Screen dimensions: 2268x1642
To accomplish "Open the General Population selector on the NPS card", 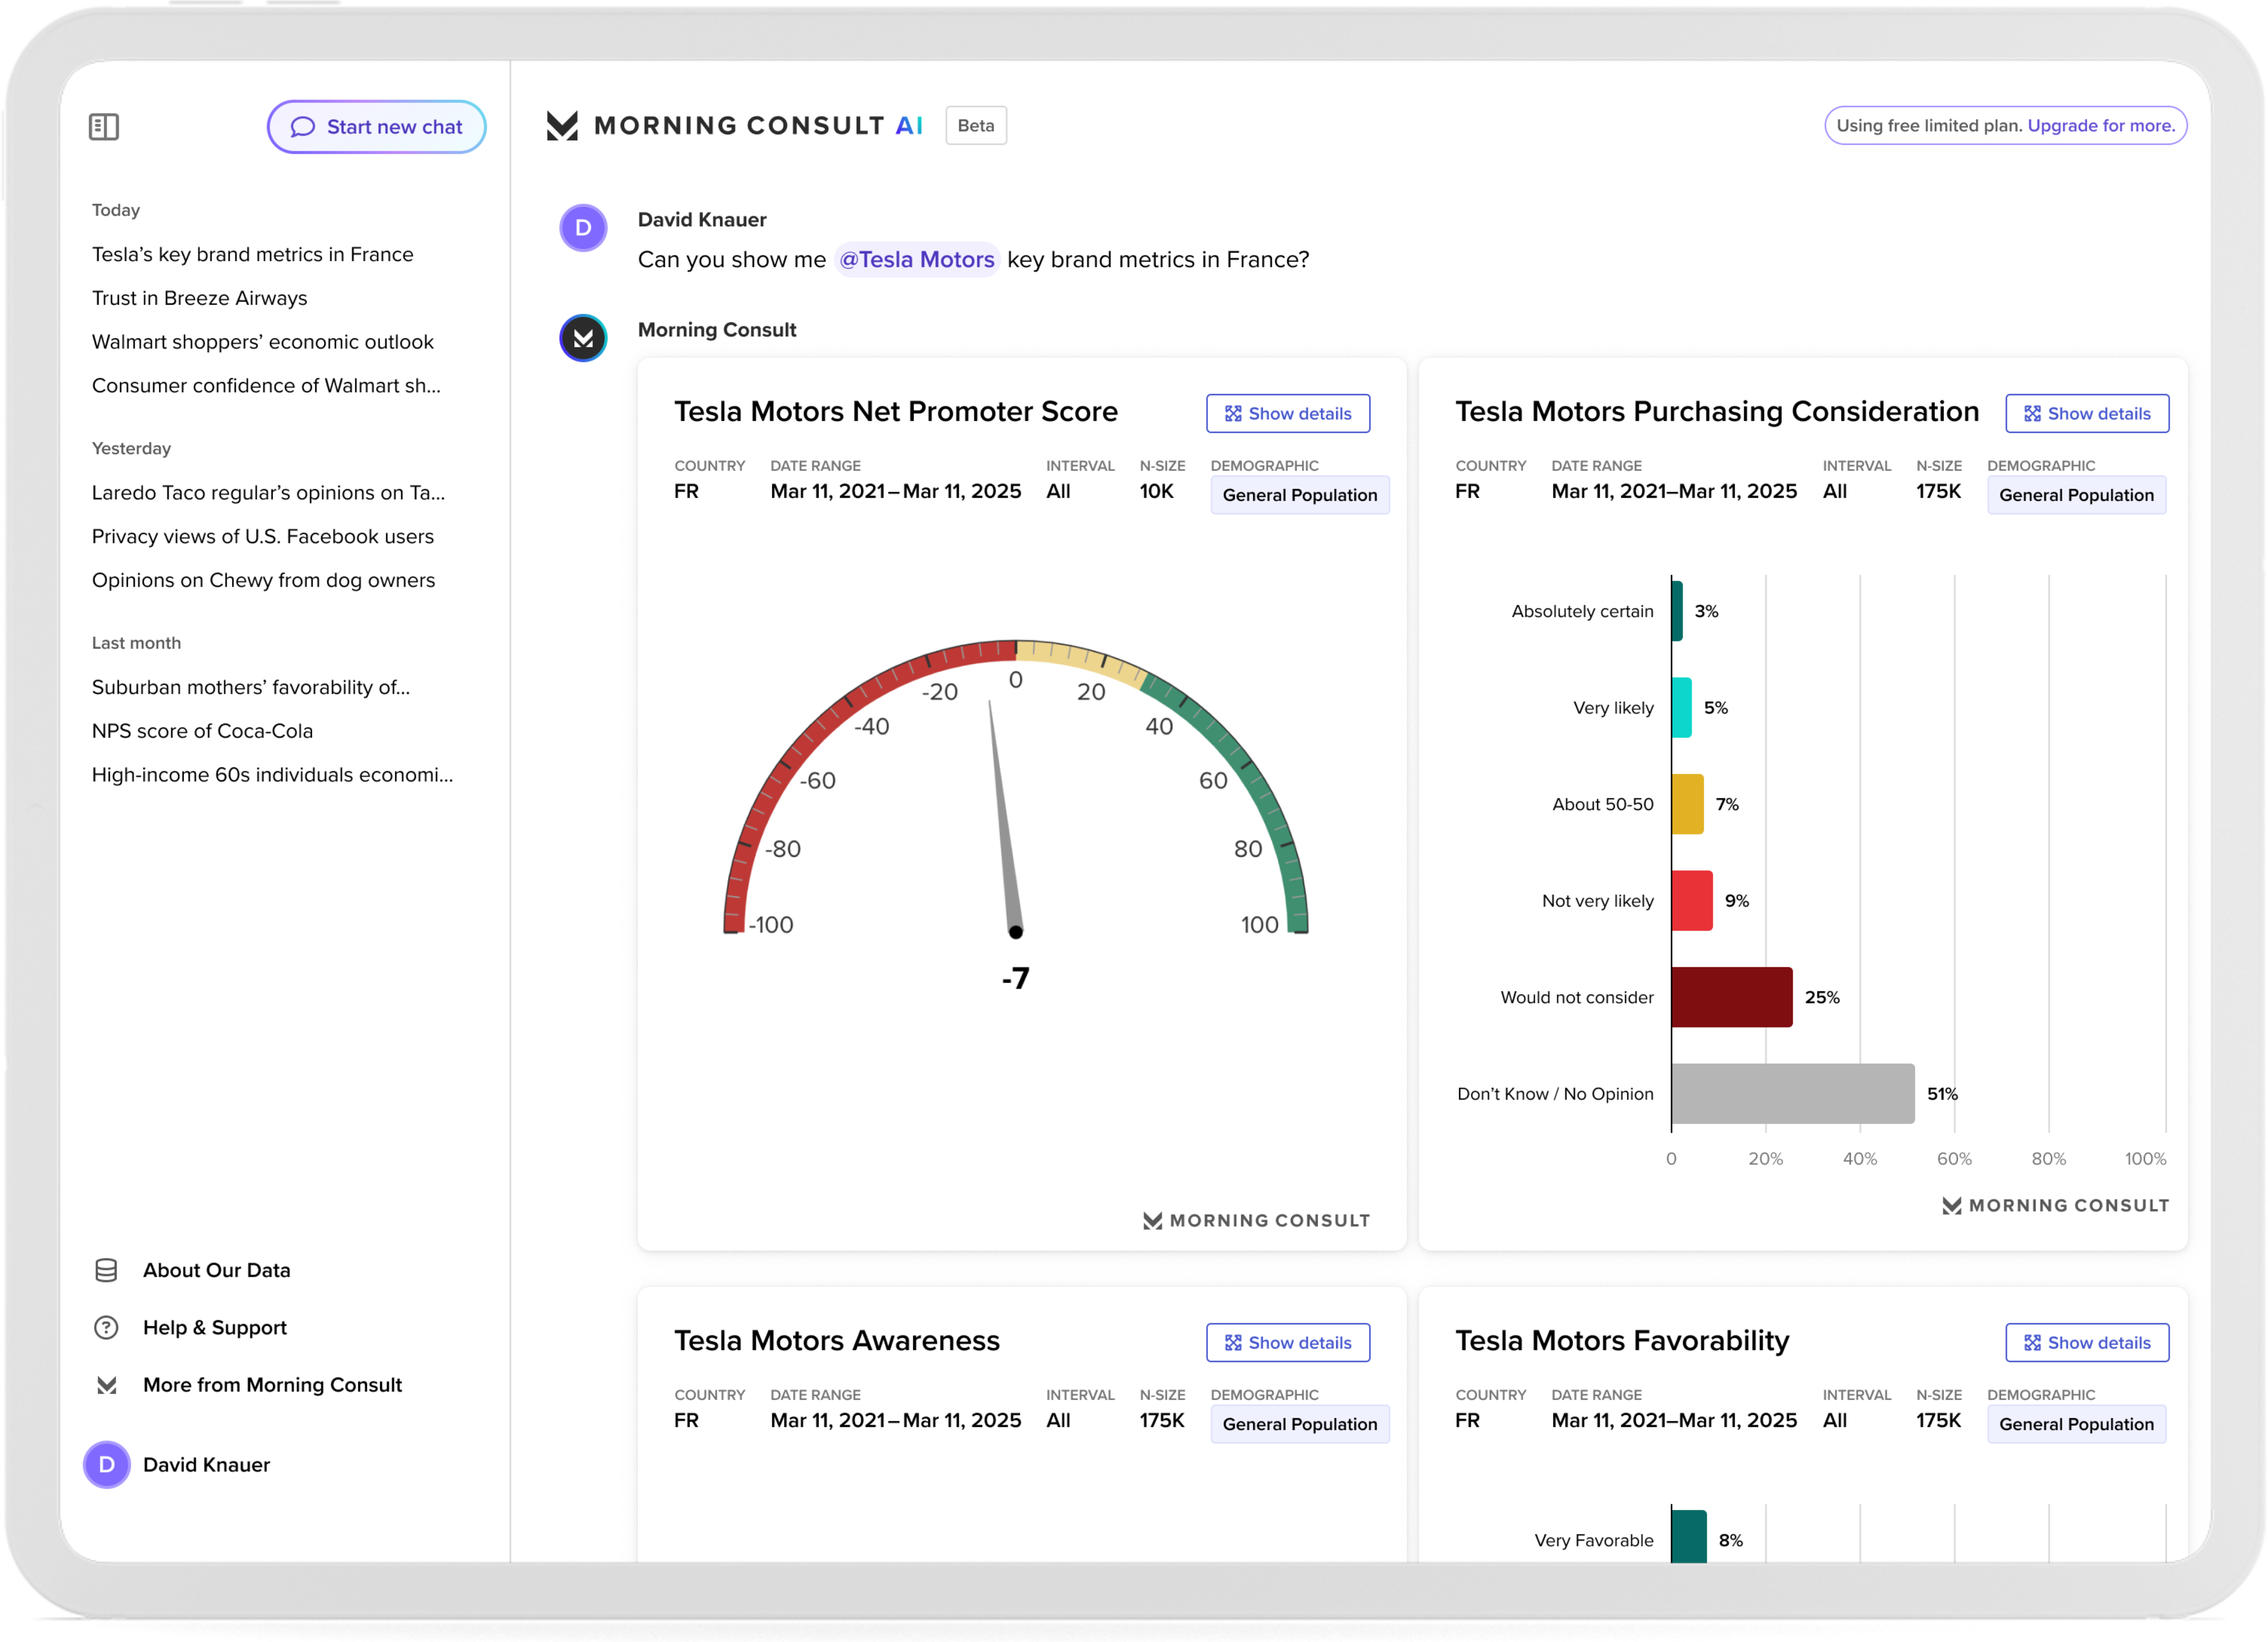I will [1299, 494].
